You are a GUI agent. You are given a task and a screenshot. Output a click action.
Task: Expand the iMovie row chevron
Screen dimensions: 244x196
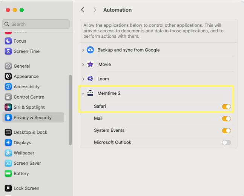pyautogui.click(x=83, y=65)
